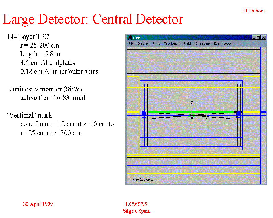Open the Field menu
This screenshot has height=218, width=273.
point(187,43)
